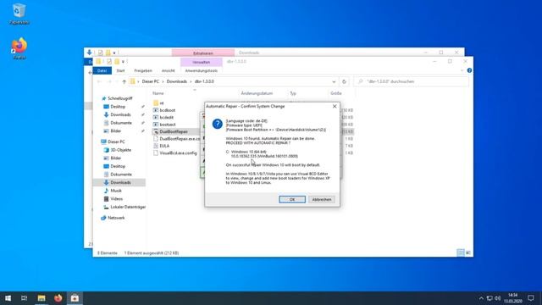Viewport: 542px width, 305px height.
Task: Open the Windows Start menu
Action: [x=8, y=298]
